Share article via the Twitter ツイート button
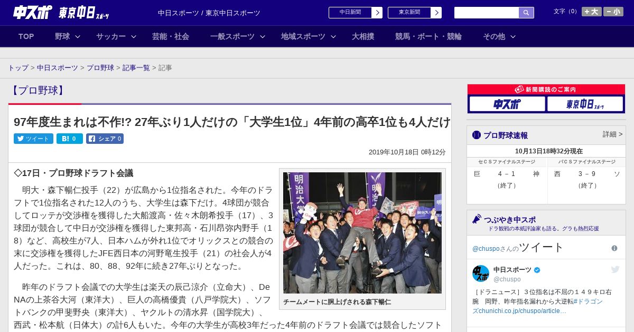The height and width of the screenshot is (332, 634). pyautogui.click(x=33, y=139)
